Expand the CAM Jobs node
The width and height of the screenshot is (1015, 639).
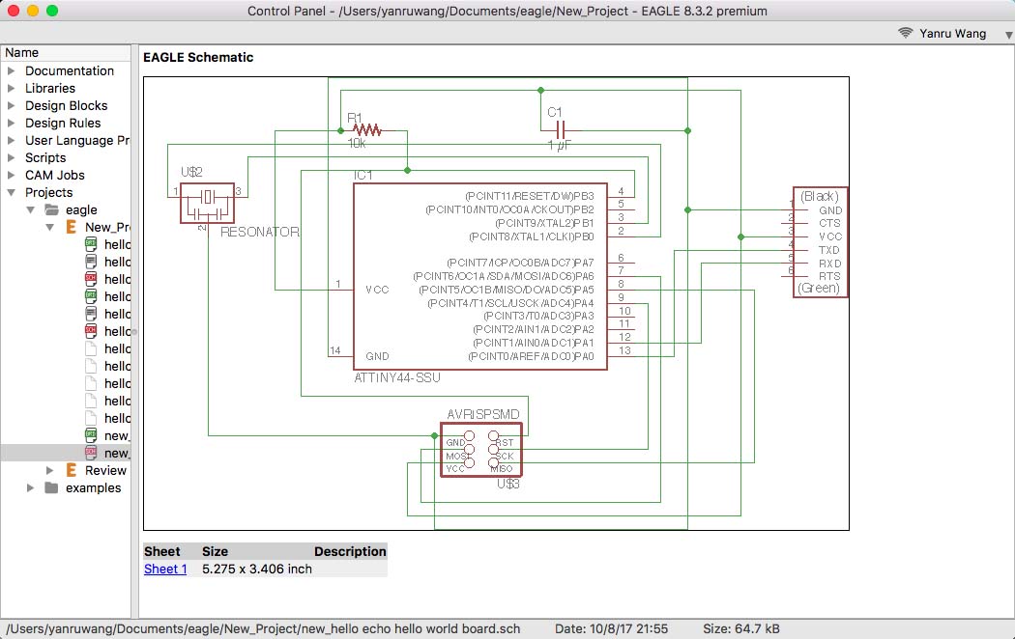11,176
